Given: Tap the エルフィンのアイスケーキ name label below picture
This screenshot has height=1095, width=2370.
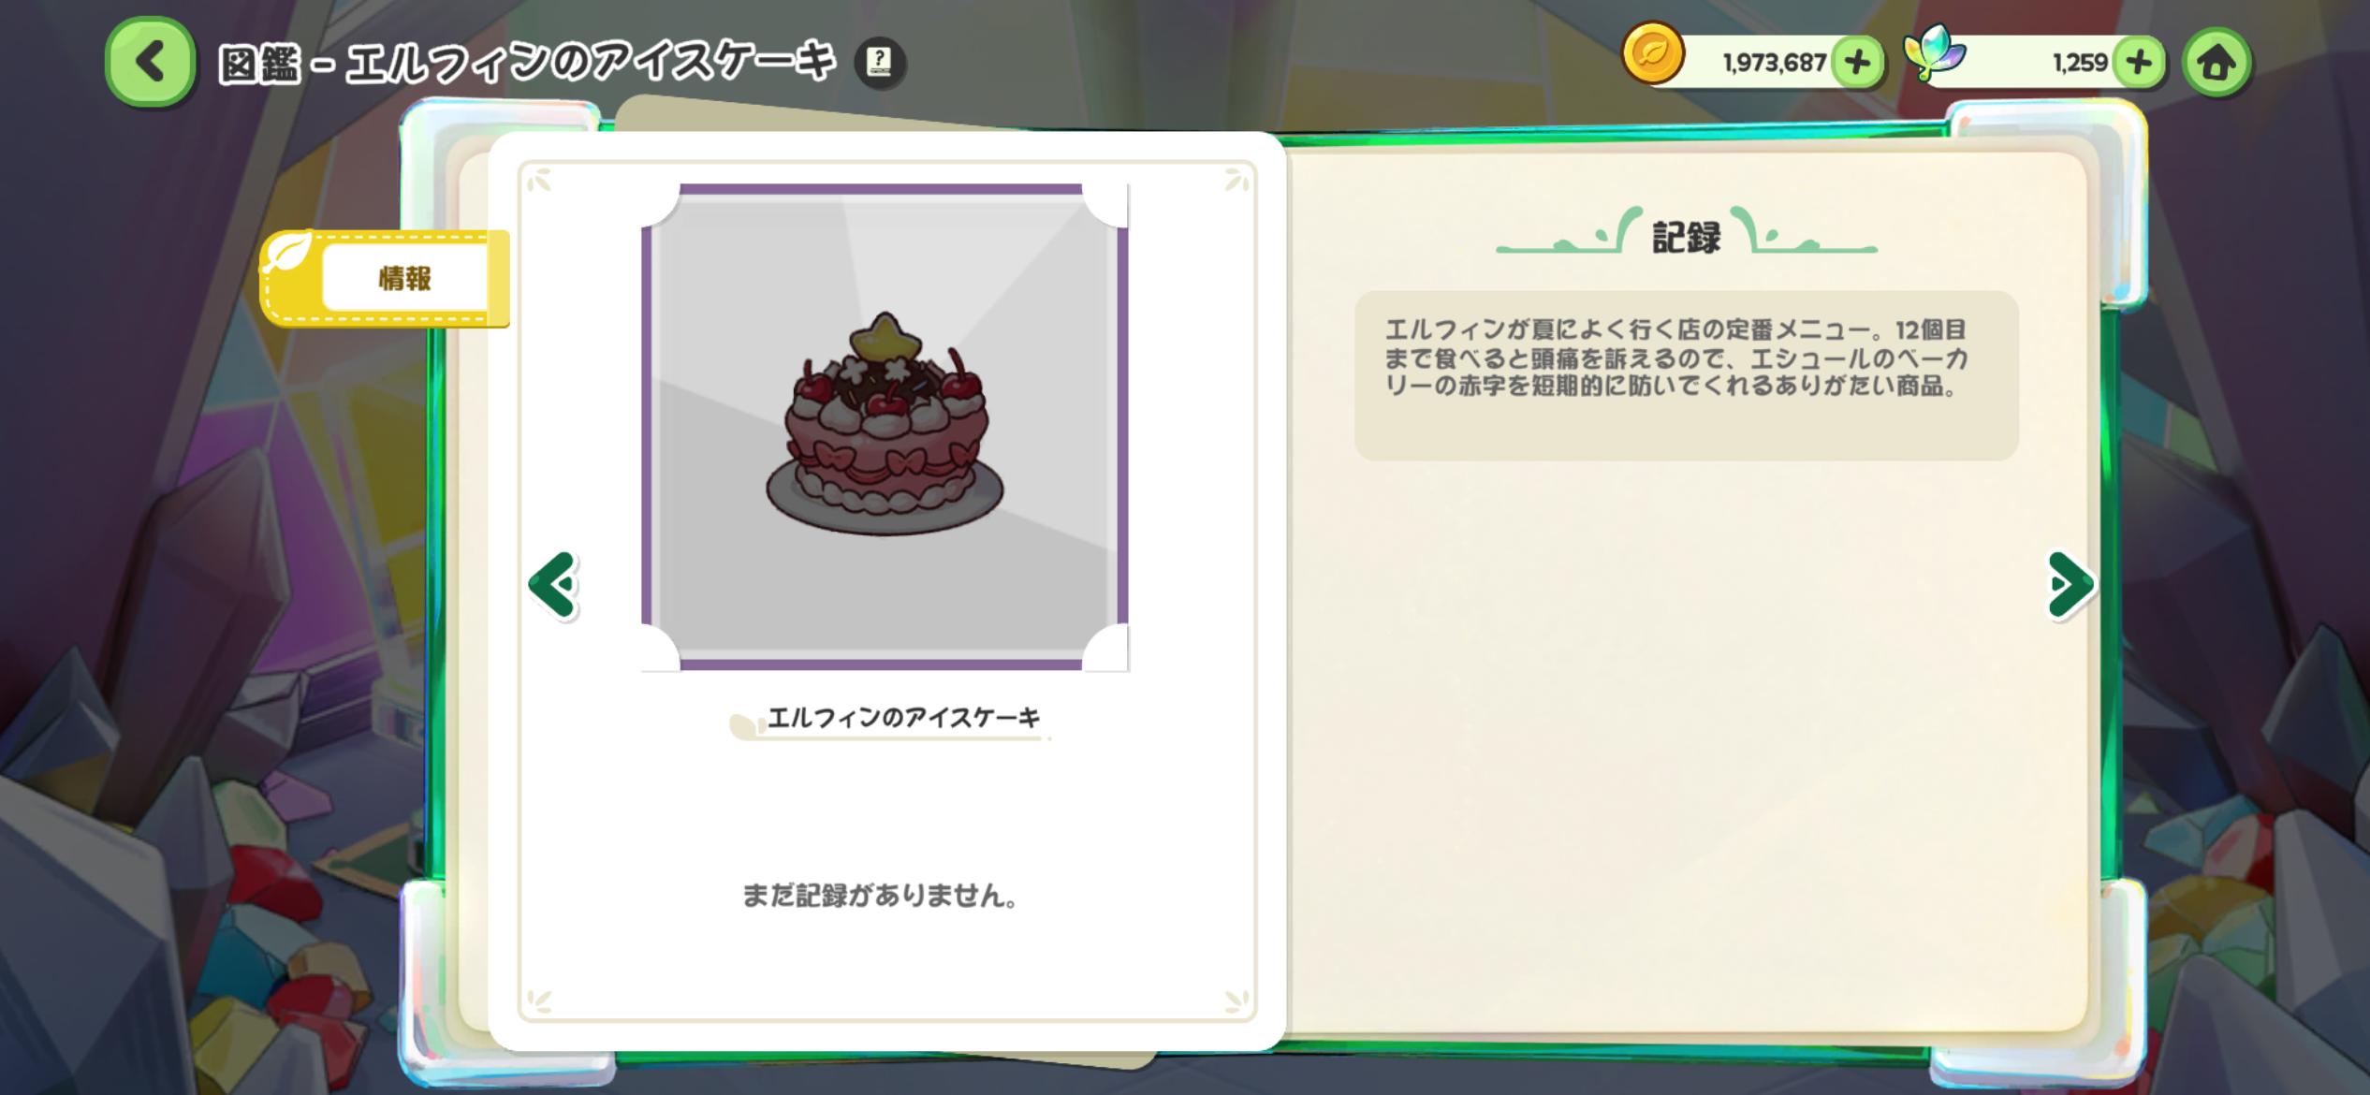Looking at the screenshot, I should tap(903, 718).
